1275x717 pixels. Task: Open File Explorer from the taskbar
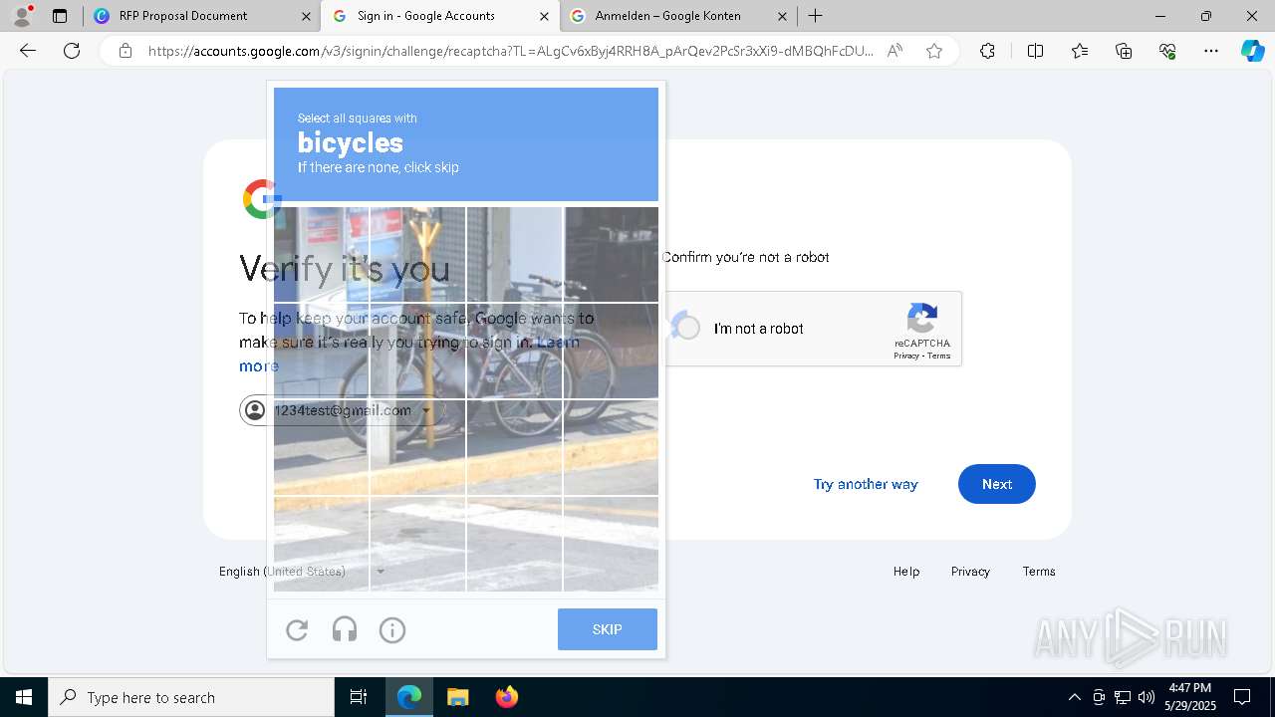457,697
